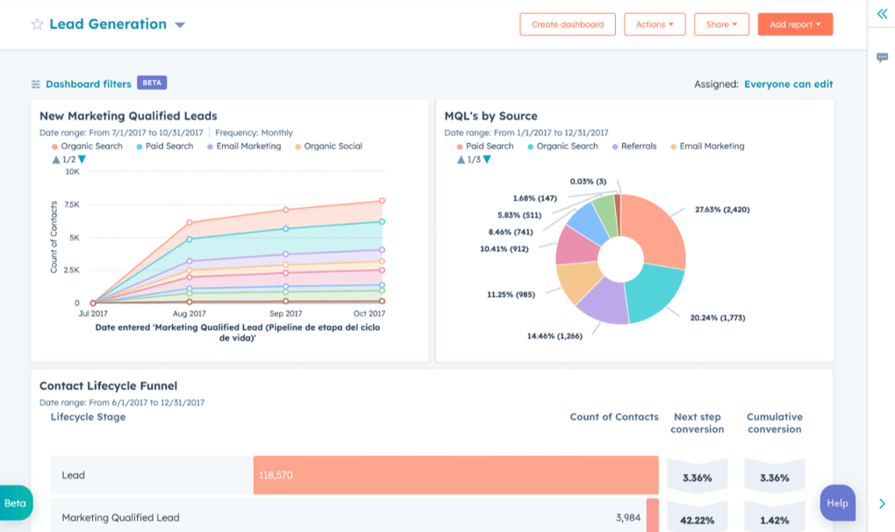Open the Share dropdown

coord(721,24)
